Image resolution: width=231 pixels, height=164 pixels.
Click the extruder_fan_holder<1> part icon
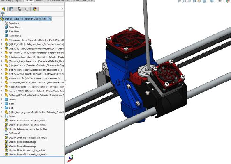[x=6, y=57]
